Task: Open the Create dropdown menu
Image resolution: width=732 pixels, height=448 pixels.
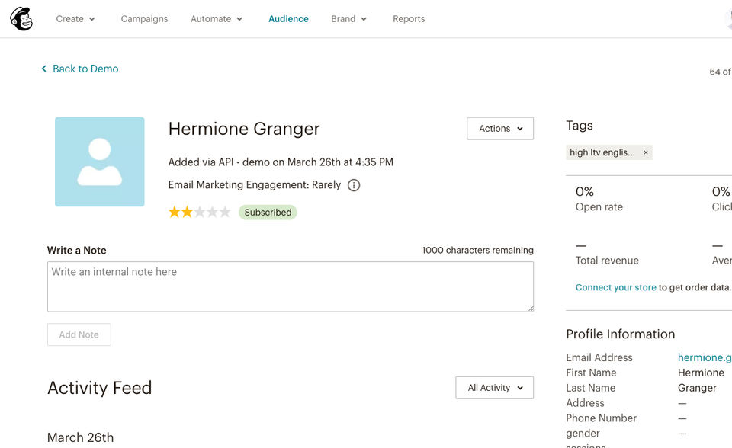Action: coord(75,19)
